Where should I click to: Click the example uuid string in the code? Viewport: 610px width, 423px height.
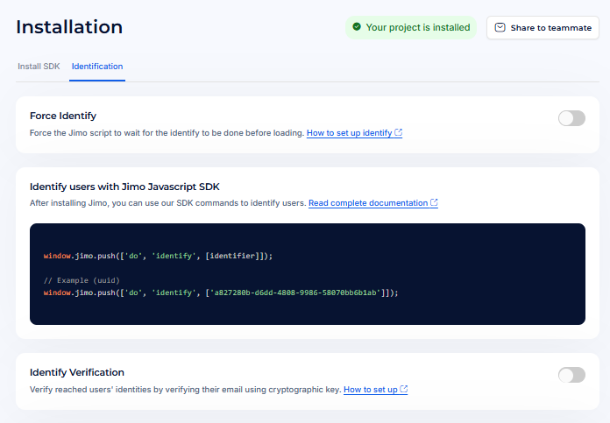(x=294, y=293)
